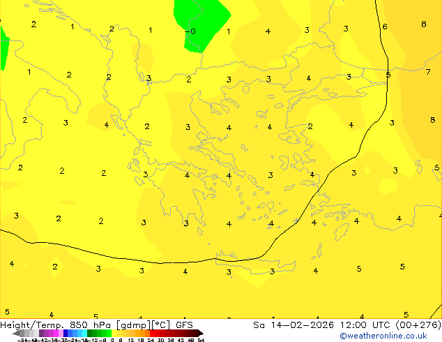Screen dimensions: 442x342
Task: Click the bright red legend swatch
Action: coord(152,333)
